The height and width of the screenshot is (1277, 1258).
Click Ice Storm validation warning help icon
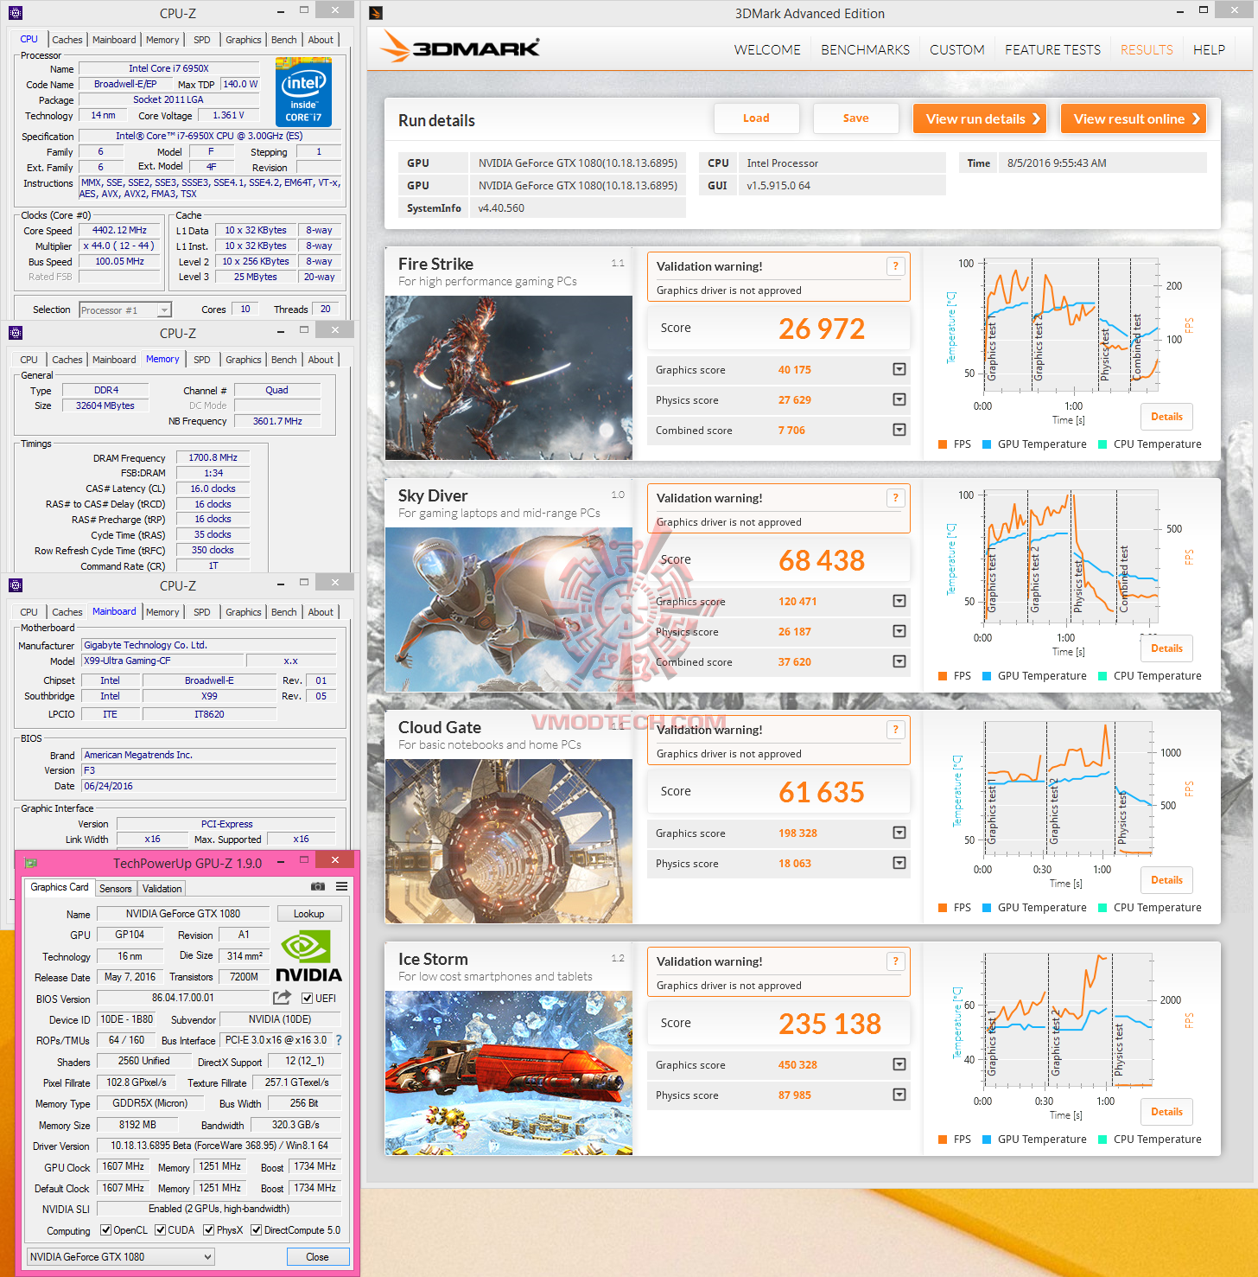click(896, 961)
